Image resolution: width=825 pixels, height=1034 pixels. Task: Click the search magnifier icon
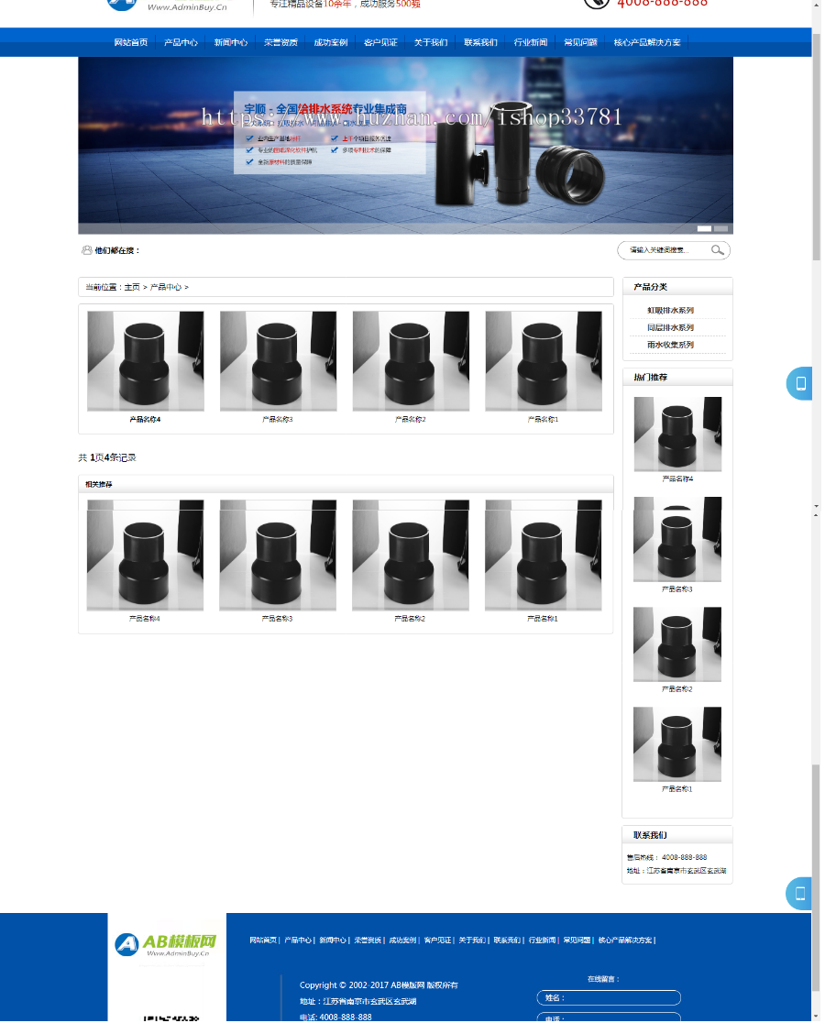coord(717,250)
